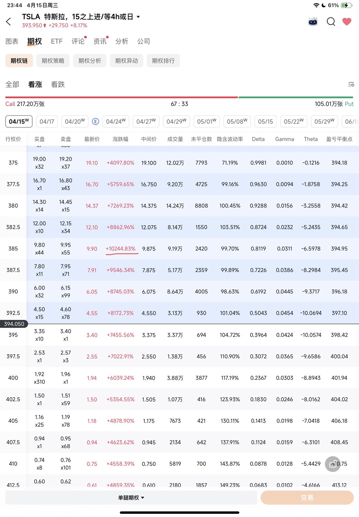Tap the 14.24万 volume cell

click(175, 206)
